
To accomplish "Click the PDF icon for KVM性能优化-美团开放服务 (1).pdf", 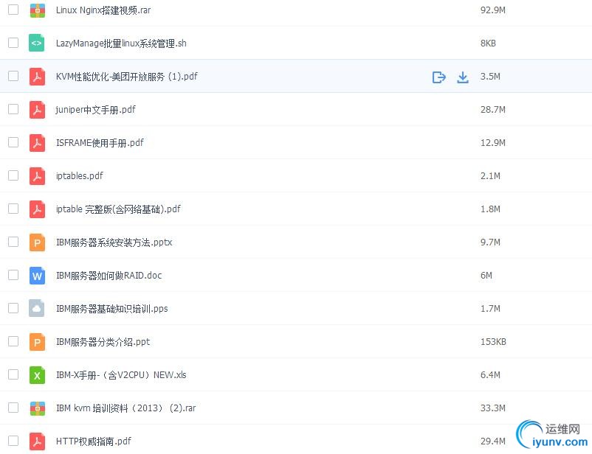I will point(37,77).
